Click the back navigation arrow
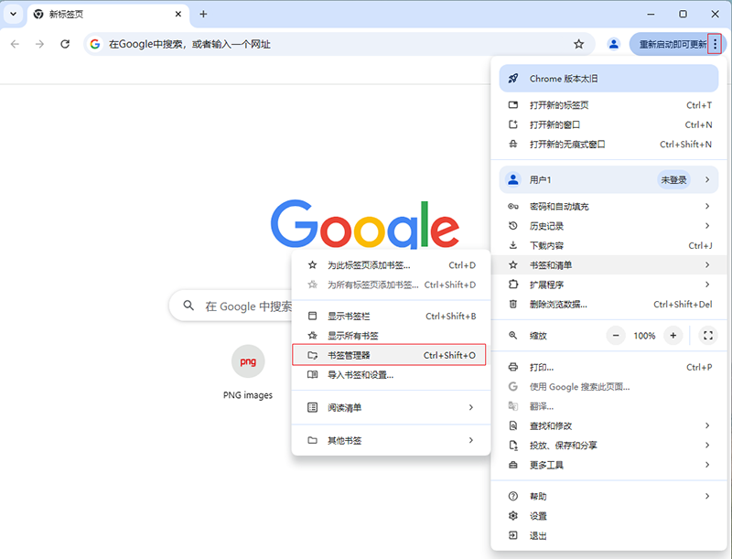Image resolution: width=732 pixels, height=559 pixels. coord(15,44)
